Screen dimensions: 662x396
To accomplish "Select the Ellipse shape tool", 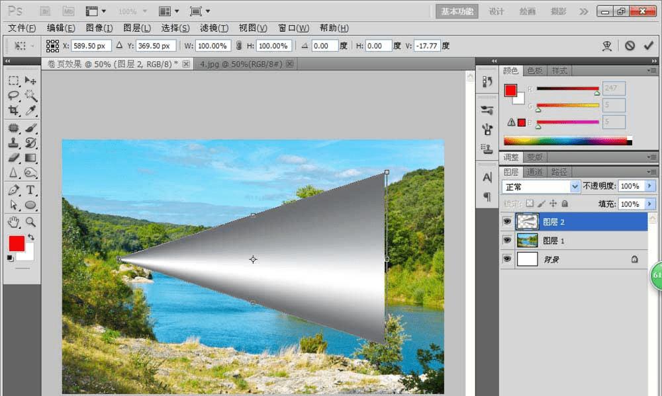I will (x=30, y=205).
